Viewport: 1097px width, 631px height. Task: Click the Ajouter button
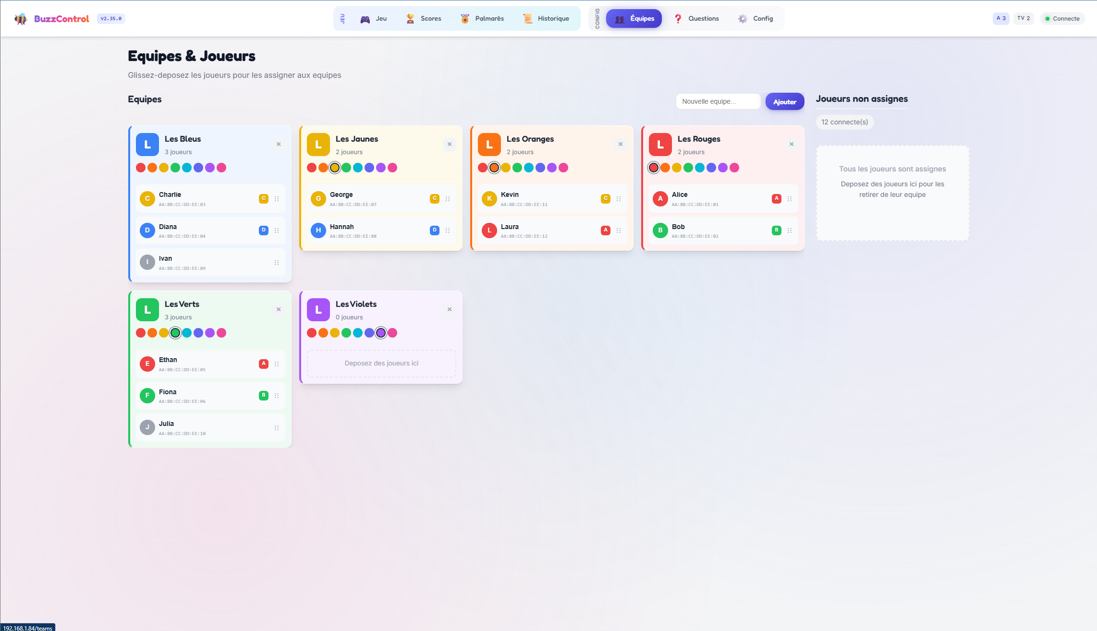point(784,101)
